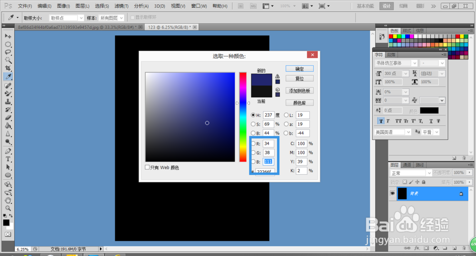Select the Brush tool

[x=8, y=94]
